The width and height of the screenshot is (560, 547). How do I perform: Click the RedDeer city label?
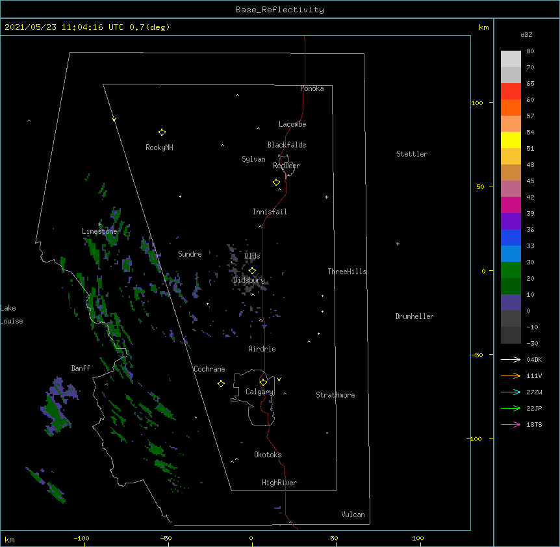click(x=286, y=166)
